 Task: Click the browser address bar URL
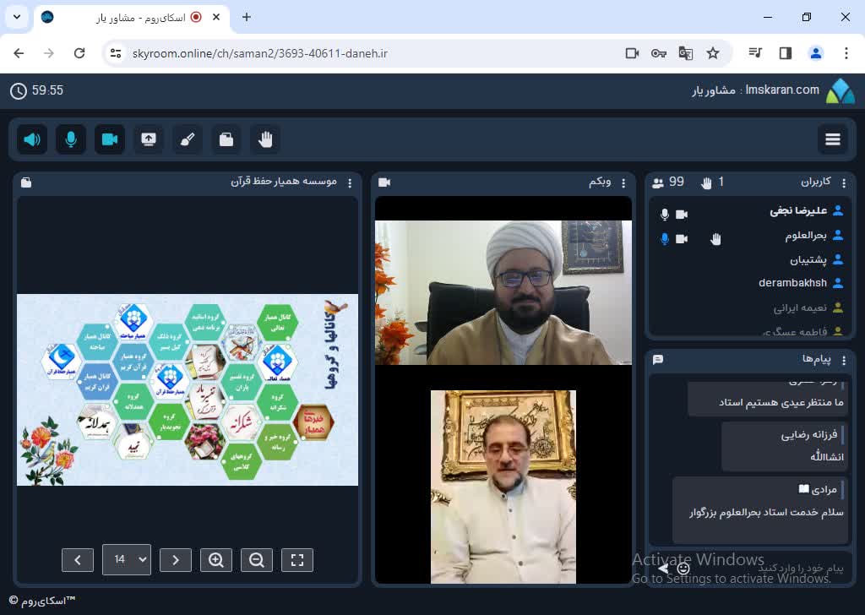(x=260, y=53)
